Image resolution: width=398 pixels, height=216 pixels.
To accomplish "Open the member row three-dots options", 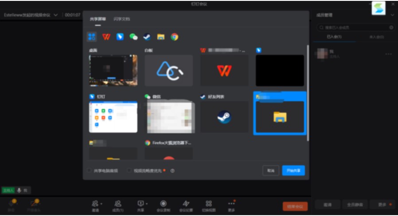I will coord(388,54).
